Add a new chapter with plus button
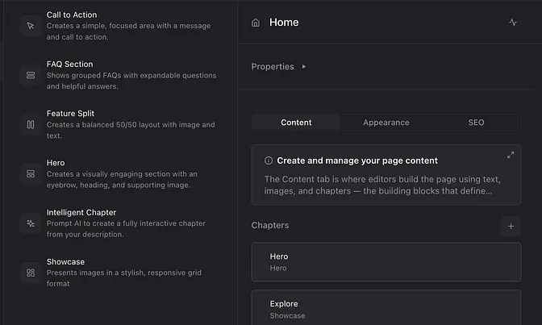The image size is (542, 325). 510,226
